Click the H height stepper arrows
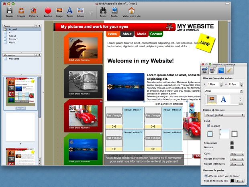 pos(241,84)
